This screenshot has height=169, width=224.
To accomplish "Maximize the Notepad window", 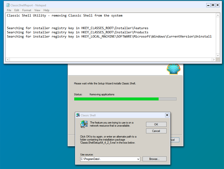I will click(213, 5).
